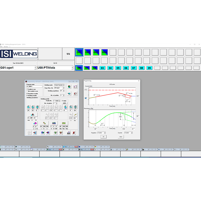201x201 pixels.
Task: Toggle the WQS checkbox
Action: click(62, 101)
